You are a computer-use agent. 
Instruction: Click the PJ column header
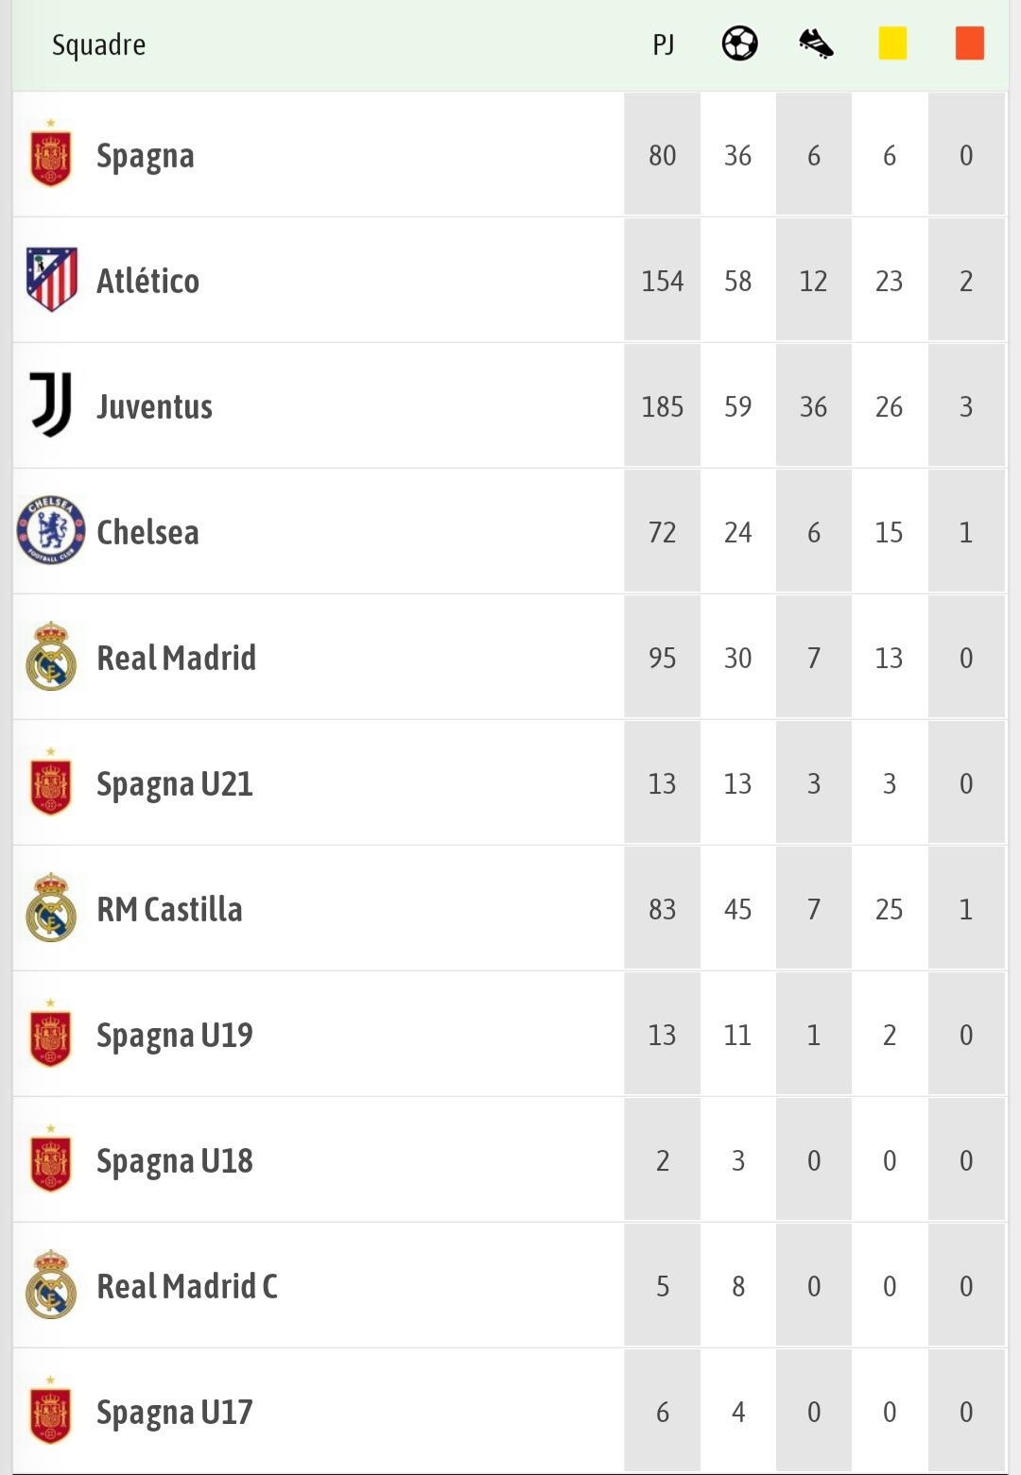pyautogui.click(x=664, y=44)
